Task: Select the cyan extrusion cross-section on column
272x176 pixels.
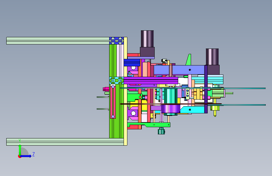Action: click(x=117, y=80)
